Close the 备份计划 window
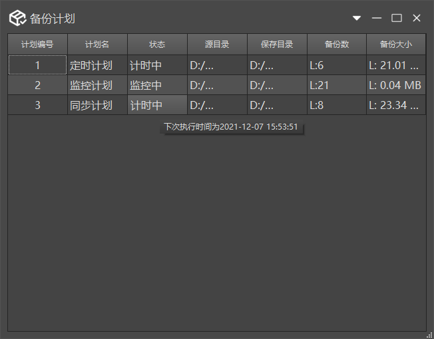The width and height of the screenshot is (434, 339). click(x=416, y=18)
